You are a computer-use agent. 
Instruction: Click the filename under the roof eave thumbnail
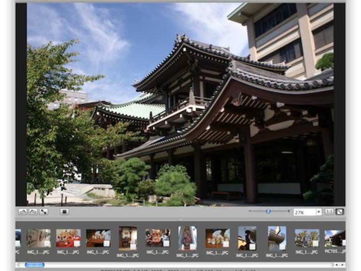[277, 256]
